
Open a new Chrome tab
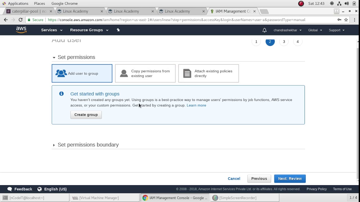pos(264,11)
